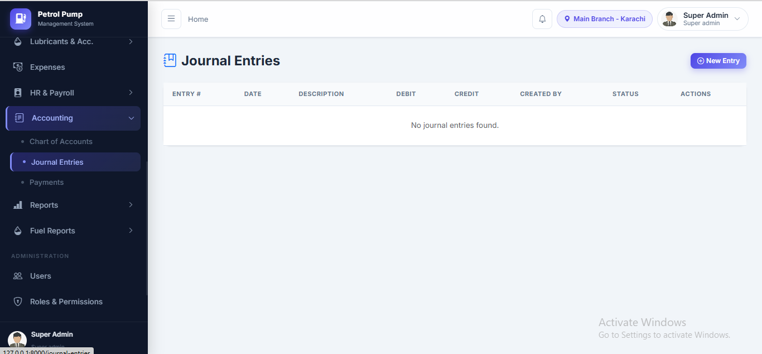The height and width of the screenshot is (354, 762).
Task: Expand the HR & Payroll submenu chevron
Action: (x=131, y=93)
